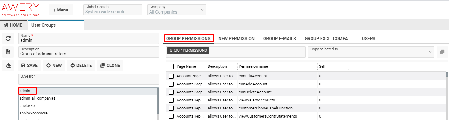This screenshot has width=449, height=120.
Task: Create a new group with NEW button
Action: (54, 66)
